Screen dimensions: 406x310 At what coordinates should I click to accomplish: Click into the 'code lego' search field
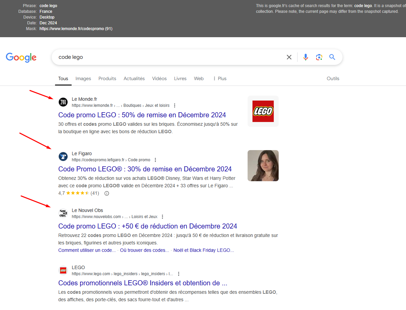169,57
